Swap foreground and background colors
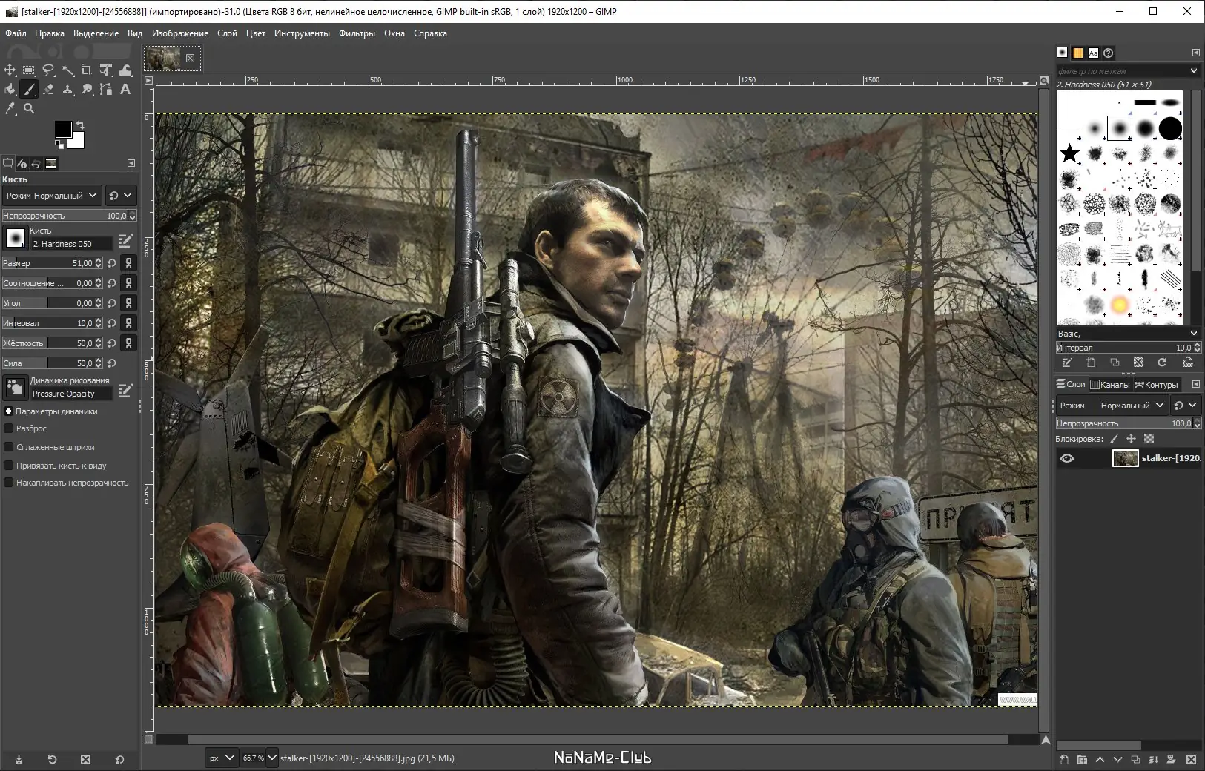 coord(80,123)
